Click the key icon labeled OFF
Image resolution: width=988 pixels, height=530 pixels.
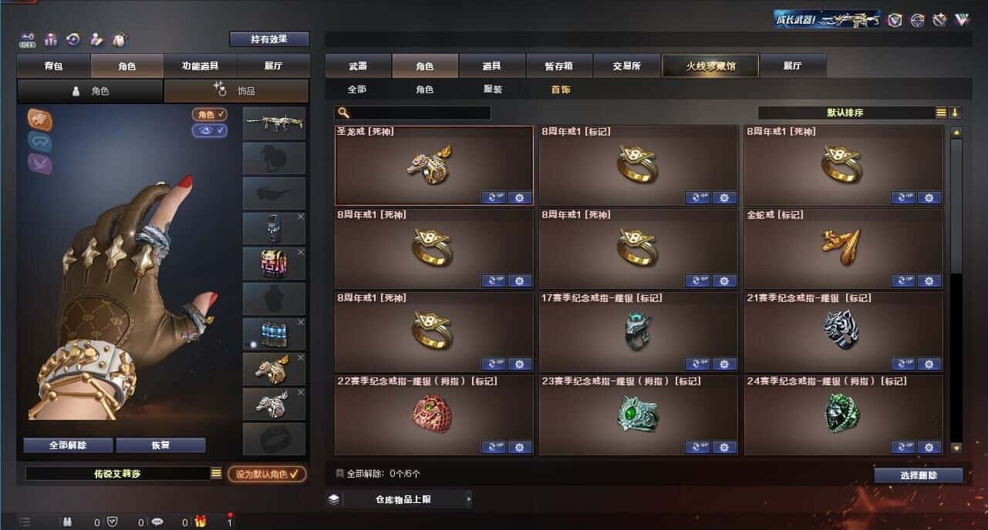point(28,39)
